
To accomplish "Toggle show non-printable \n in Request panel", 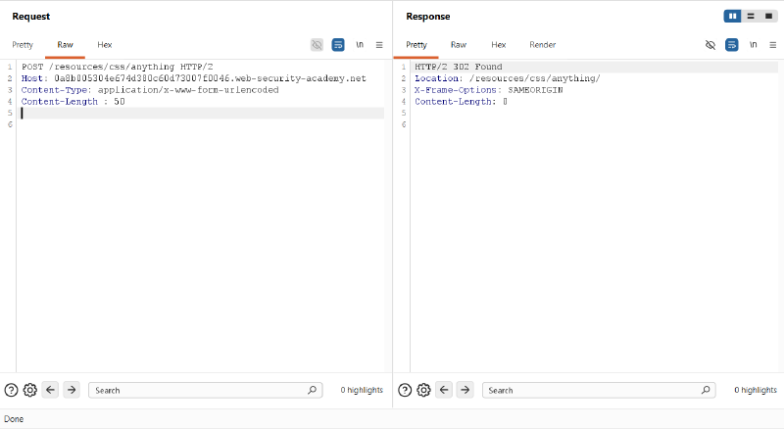I will coord(360,45).
